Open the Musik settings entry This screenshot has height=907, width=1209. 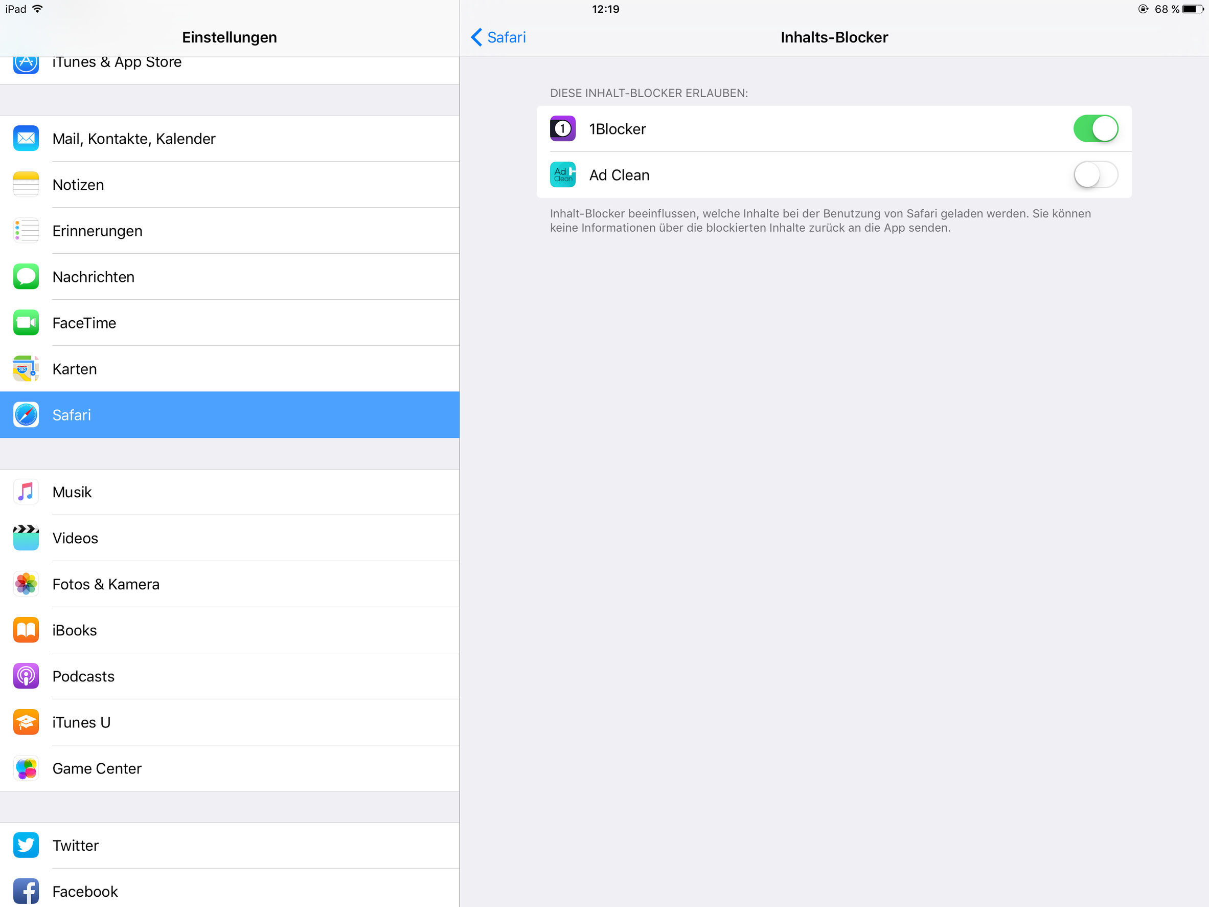coord(72,492)
